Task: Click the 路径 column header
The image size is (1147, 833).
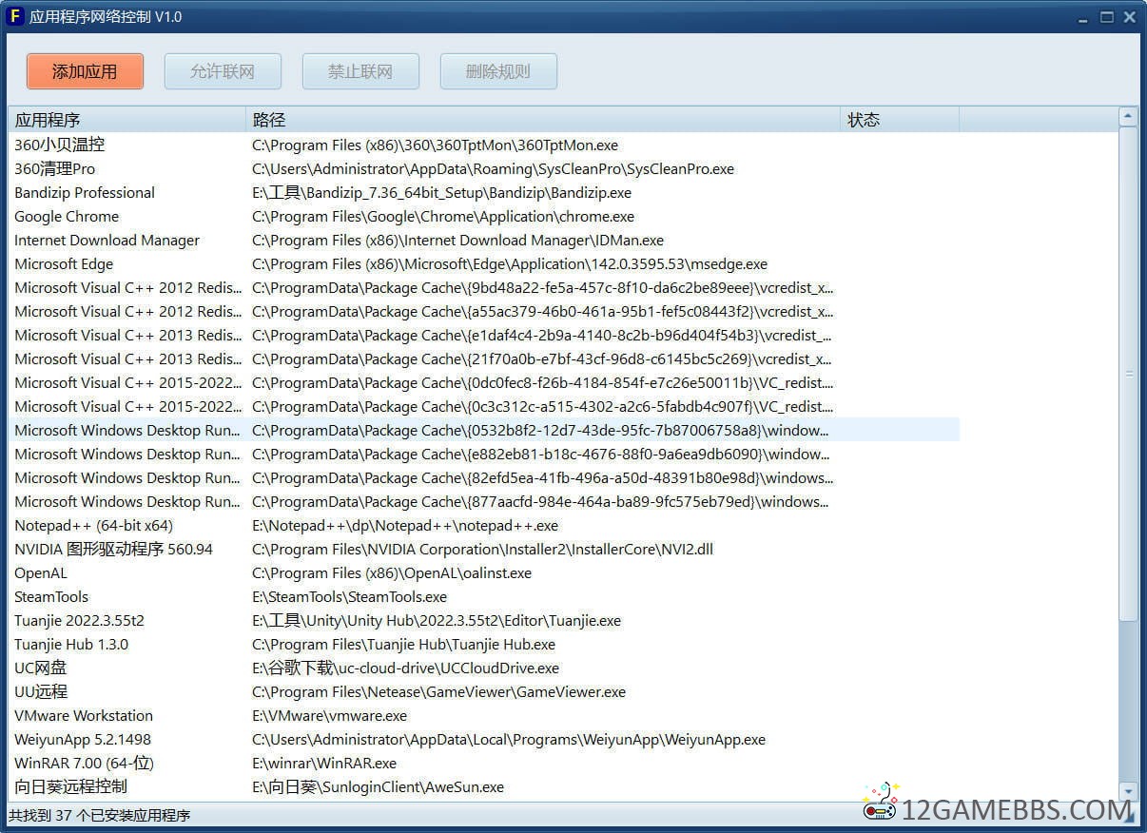Action: [x=542, y=120]
